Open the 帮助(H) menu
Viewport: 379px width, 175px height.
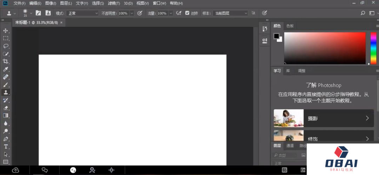176,3
